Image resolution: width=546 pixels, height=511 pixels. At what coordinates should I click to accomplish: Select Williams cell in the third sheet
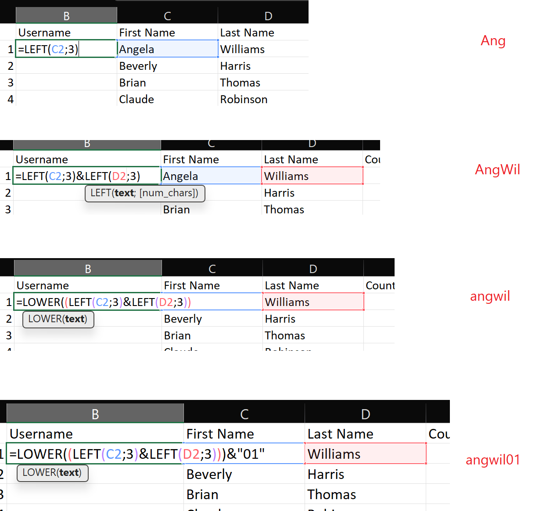point(313,302)
